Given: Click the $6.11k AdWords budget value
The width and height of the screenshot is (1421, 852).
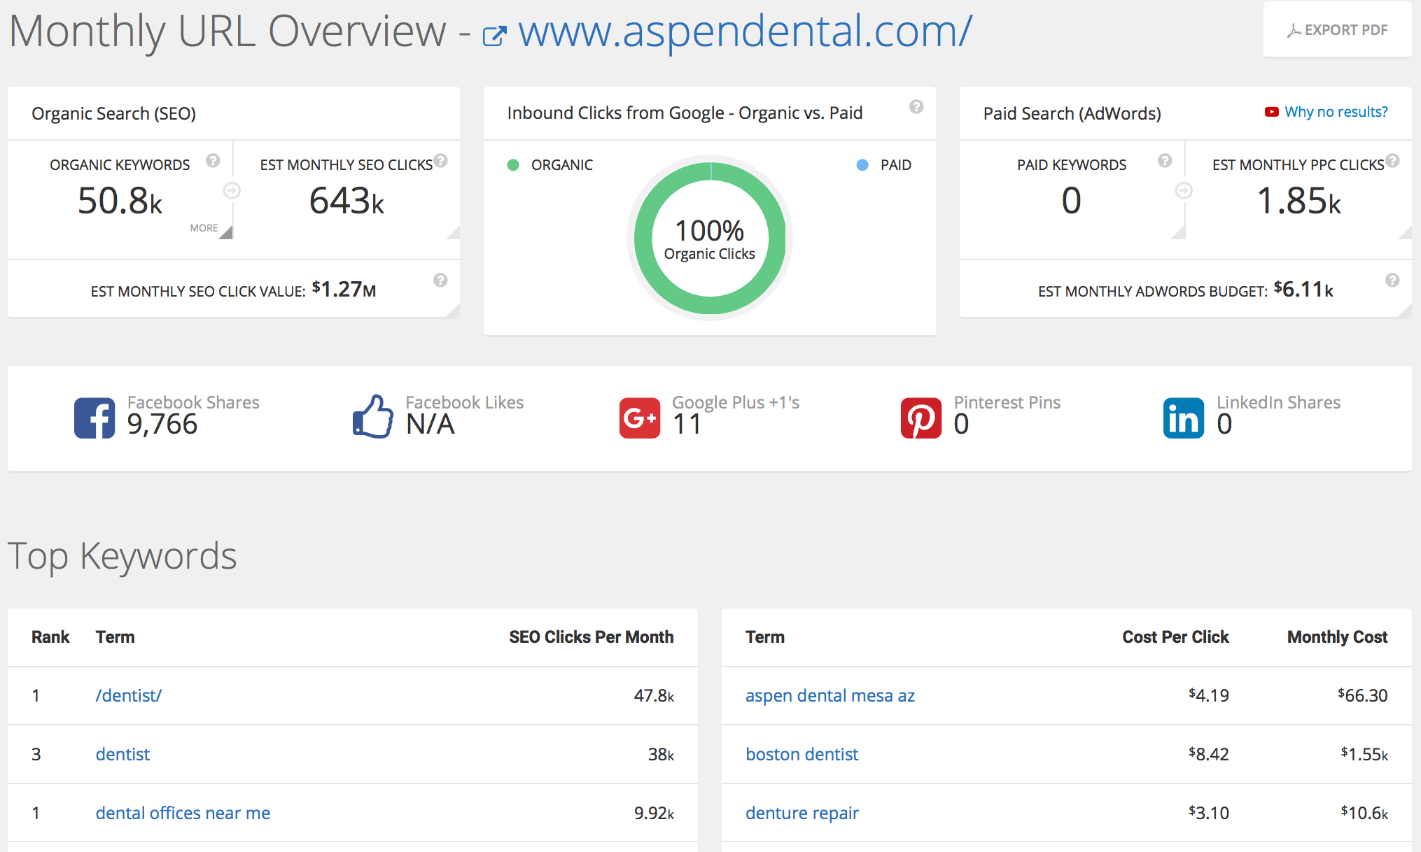Looking at the screenshot, I should 1303,289.
